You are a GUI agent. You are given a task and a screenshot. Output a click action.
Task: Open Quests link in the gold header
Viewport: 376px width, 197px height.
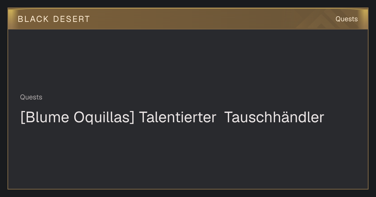[x=347, y=19]
